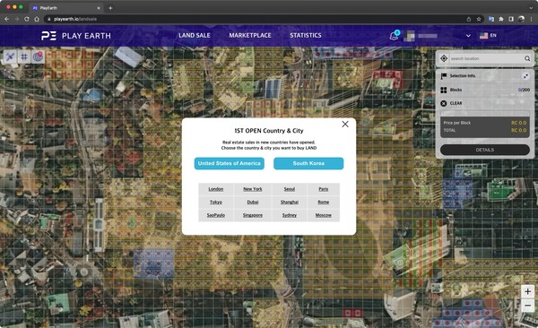Image resolution: width=538 pixels, height=328 pixels.
Task: Close the PlayEarth tab
Action: (99, 7)
